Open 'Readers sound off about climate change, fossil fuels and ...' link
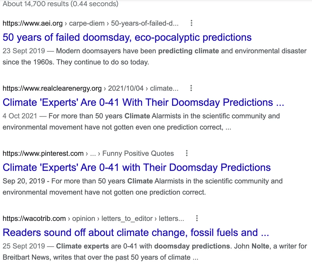This screenshot has height=276, width=312. (x=136, y=232)
